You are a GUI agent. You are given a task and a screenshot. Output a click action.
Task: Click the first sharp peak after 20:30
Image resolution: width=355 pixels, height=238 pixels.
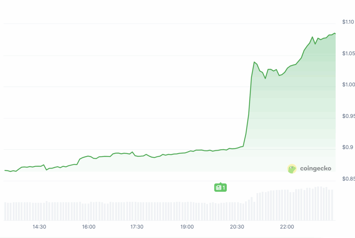point(254,62)
